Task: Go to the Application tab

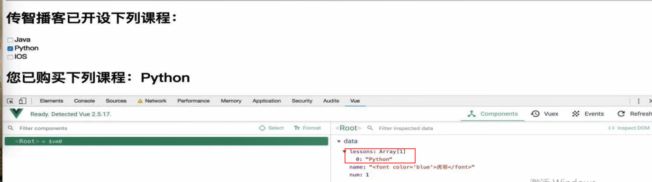Action: (x=266, y=101)
